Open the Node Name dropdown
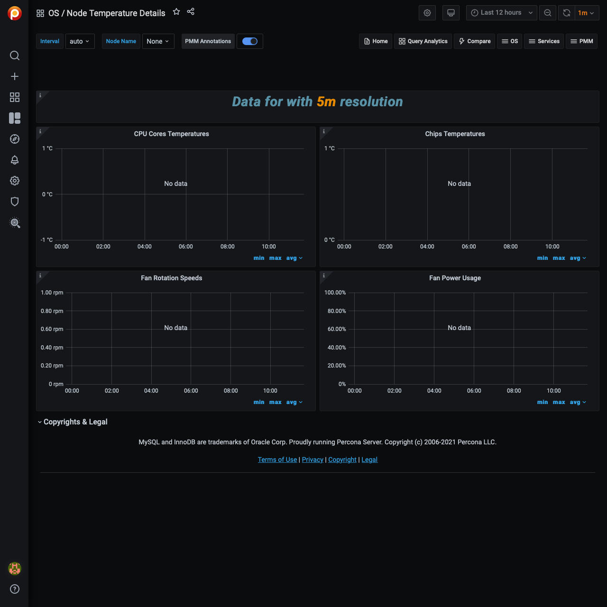607x607 pixels. coord(158,41)
